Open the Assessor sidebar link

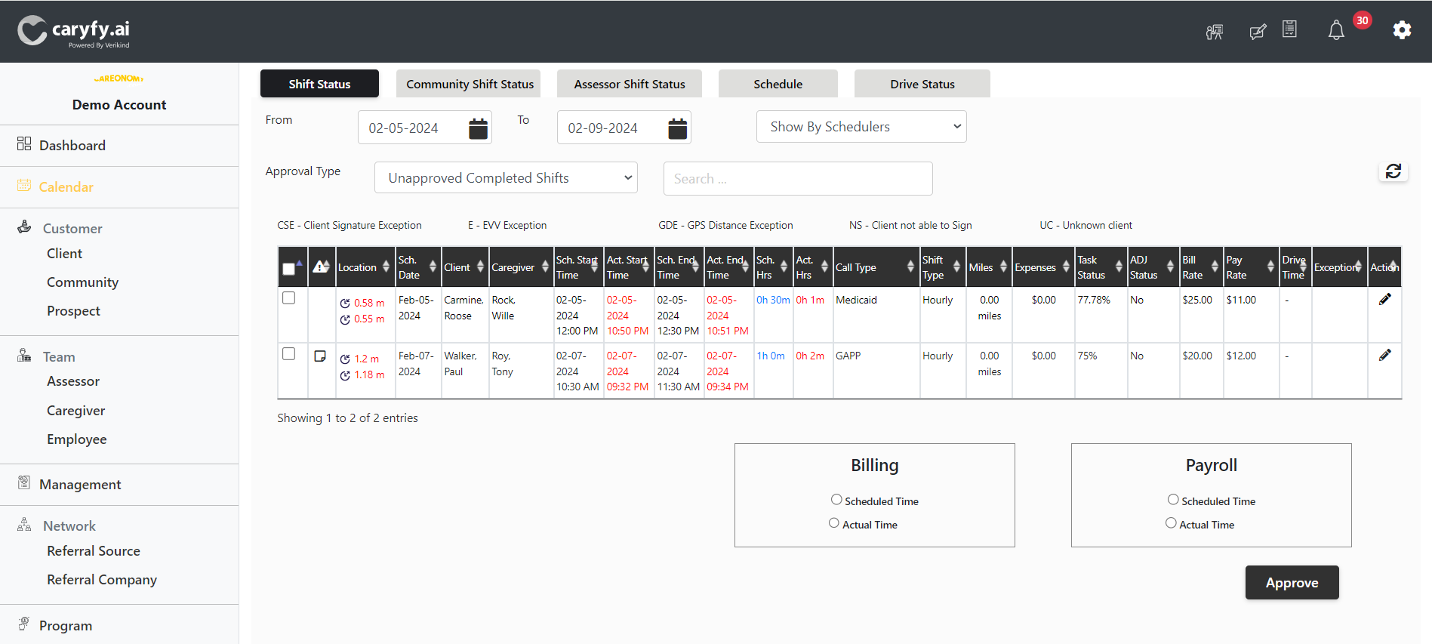tap(73, 381)
